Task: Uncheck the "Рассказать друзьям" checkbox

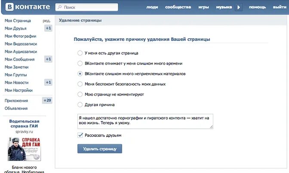Action: [x=80, y=135]
